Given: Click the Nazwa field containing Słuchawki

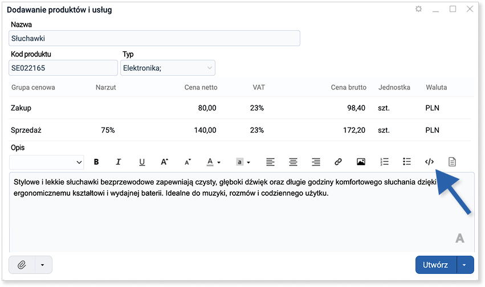Looking at the screenshot, I should pyautogui.click(x=154, y=39).
